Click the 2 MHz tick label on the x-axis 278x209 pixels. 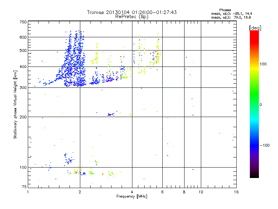coord(80,192)
